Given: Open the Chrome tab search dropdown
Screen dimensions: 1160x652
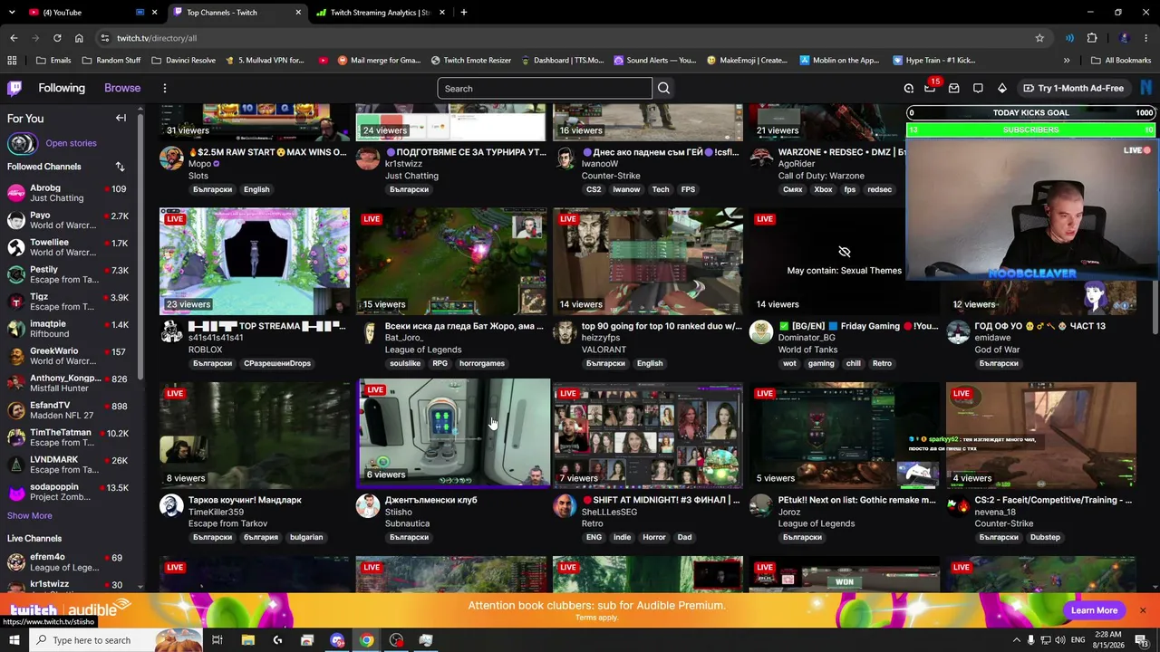Looking at the screenshot, I should point(10,13).
